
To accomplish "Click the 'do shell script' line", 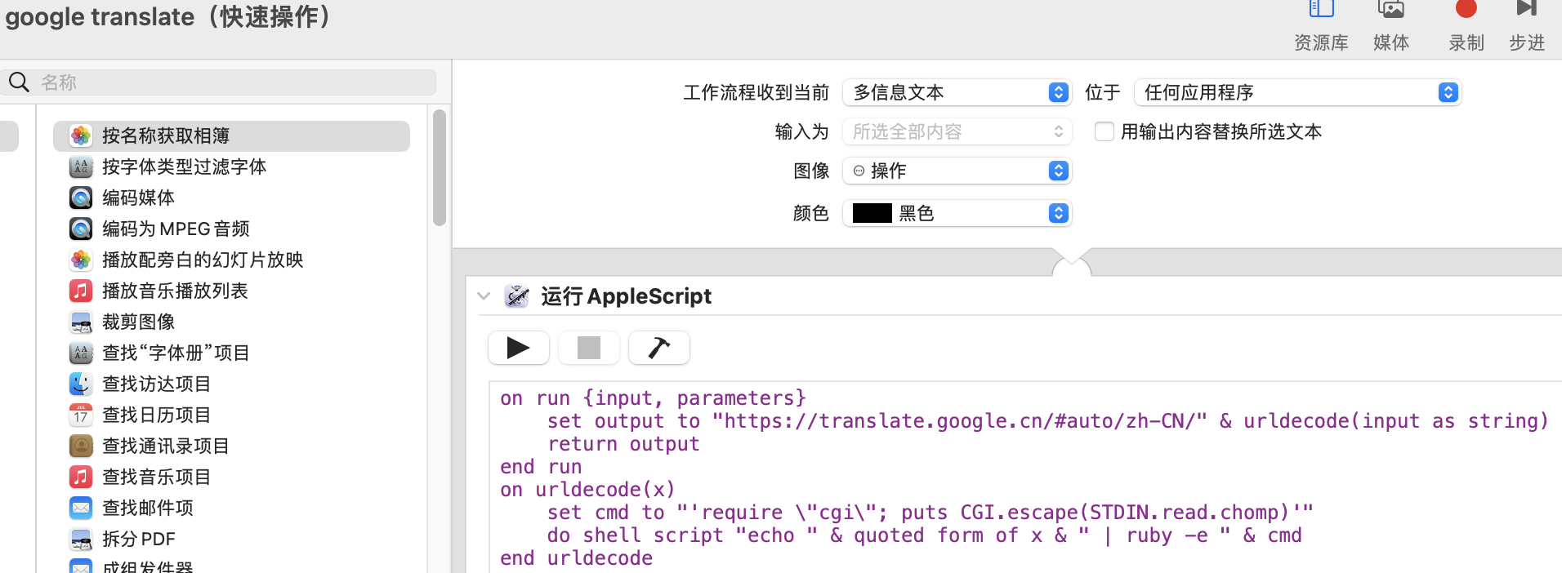I will pyautogui.click(x=925, y=535).
